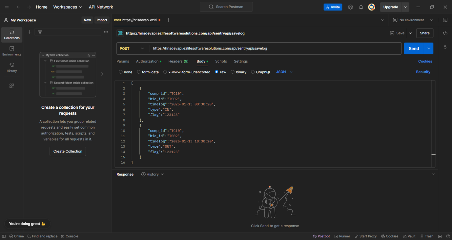
Task: Create new collection with plus icon
Action: point(30,32)
